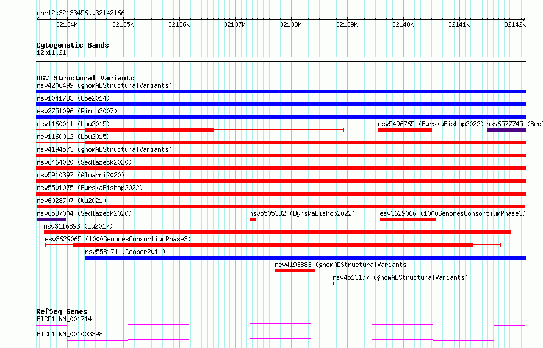Click the chr12:32133456..32142166 coordinate label
This screenshot has width=543, height=348.
81,13
